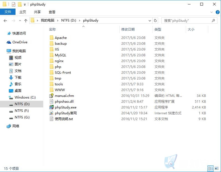Select the 使用说明.txt file icon
The height and width of the screenshot is (172, 221).
coord(52,119)
